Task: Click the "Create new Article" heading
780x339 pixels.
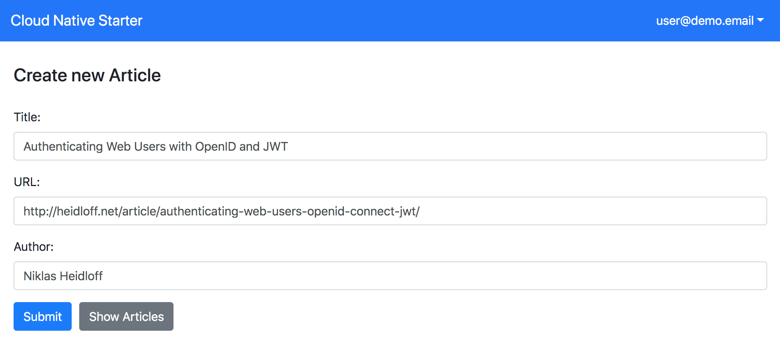Action: coord(88,75)
